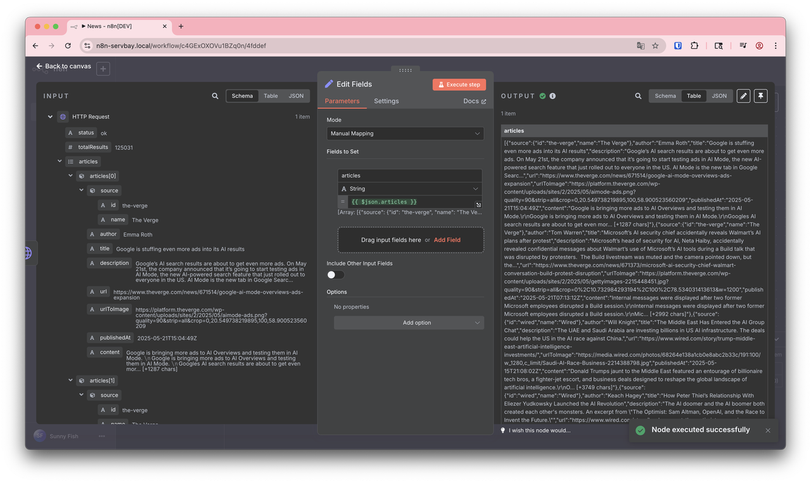The image size is (811, 483).
Task: Click the Execute step button
Action: [459, 84]
